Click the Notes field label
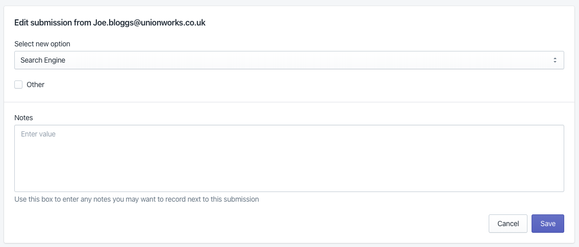The height and width of the screenshot is (247, 579). (x=23, y=118)
